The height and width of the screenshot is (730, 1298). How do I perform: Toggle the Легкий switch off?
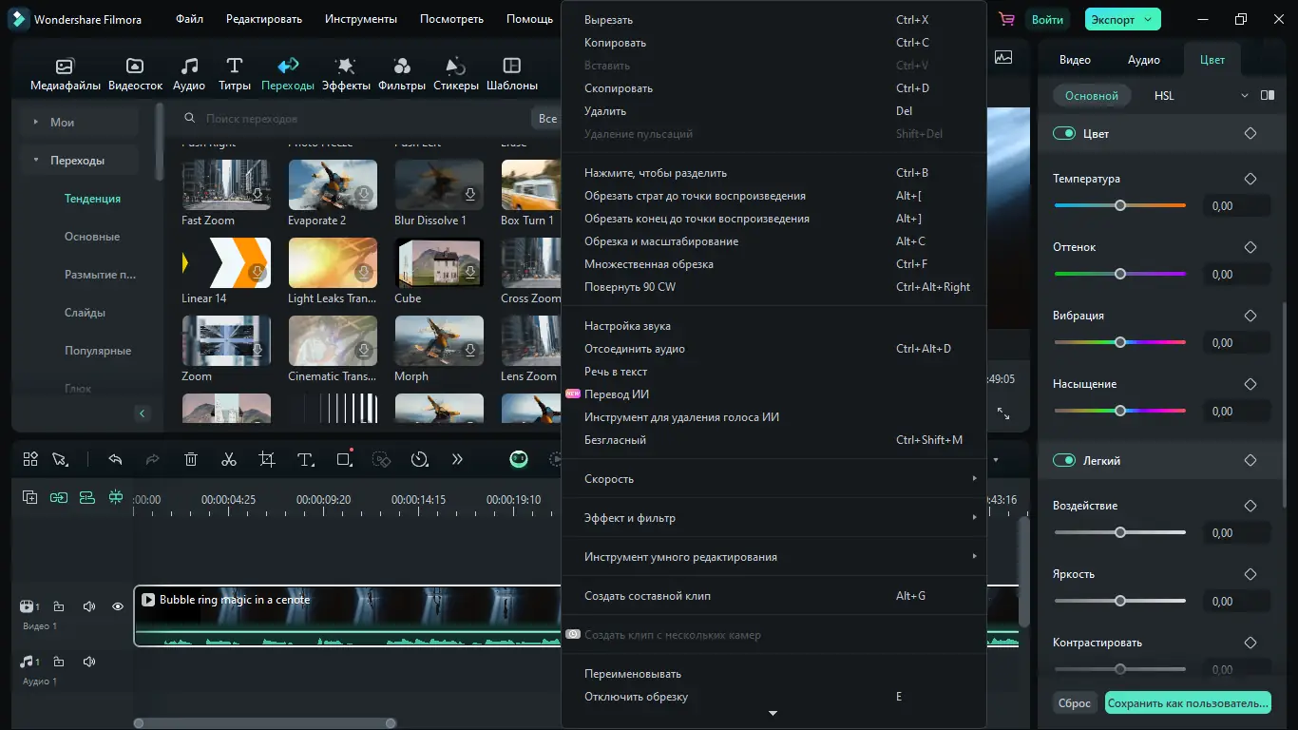1063,461
